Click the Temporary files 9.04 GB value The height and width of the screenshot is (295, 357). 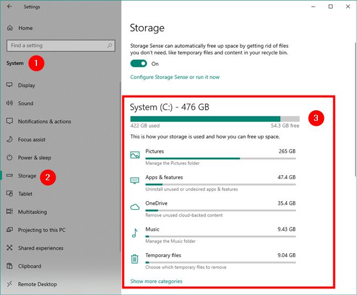click(286, 255)
